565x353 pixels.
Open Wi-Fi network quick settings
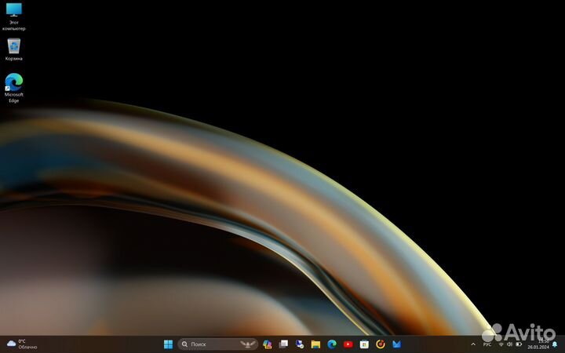point(501,344)
